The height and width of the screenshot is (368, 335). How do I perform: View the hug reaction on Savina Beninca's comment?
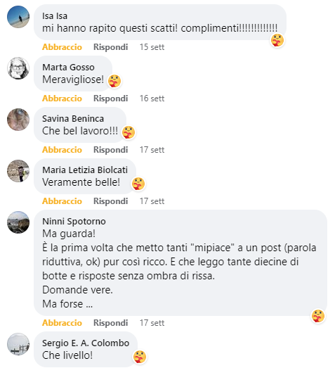(x=129, y=132)
